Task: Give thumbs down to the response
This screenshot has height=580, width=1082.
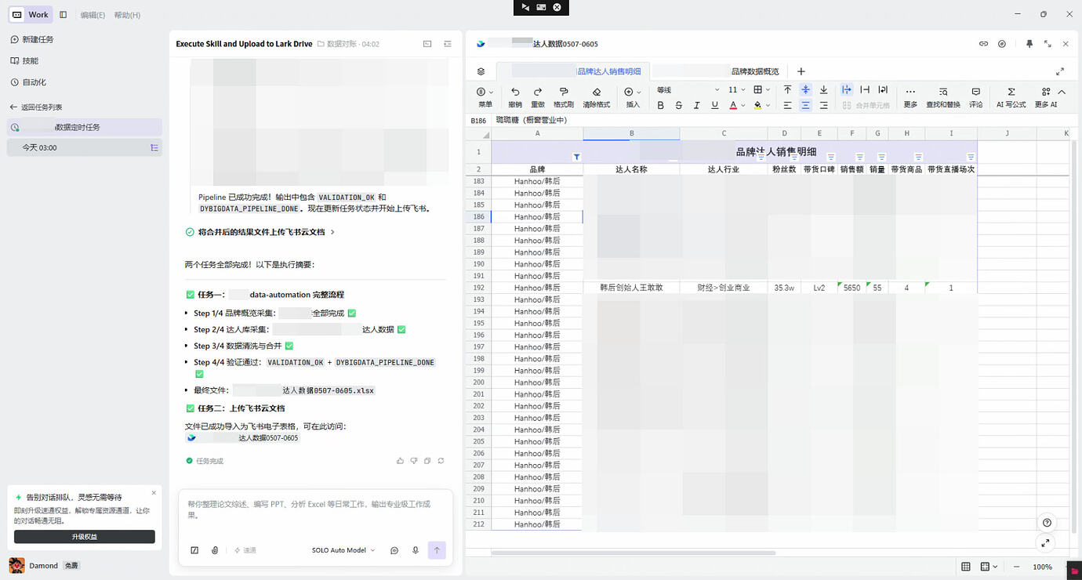Action: coord(414,461)
